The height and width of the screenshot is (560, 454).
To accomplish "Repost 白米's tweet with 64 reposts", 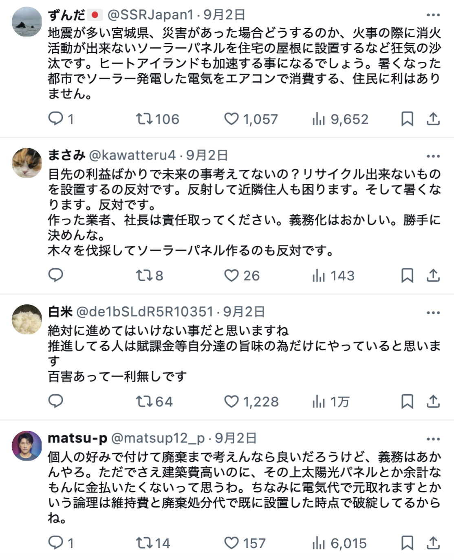I will tap(144, 401).
